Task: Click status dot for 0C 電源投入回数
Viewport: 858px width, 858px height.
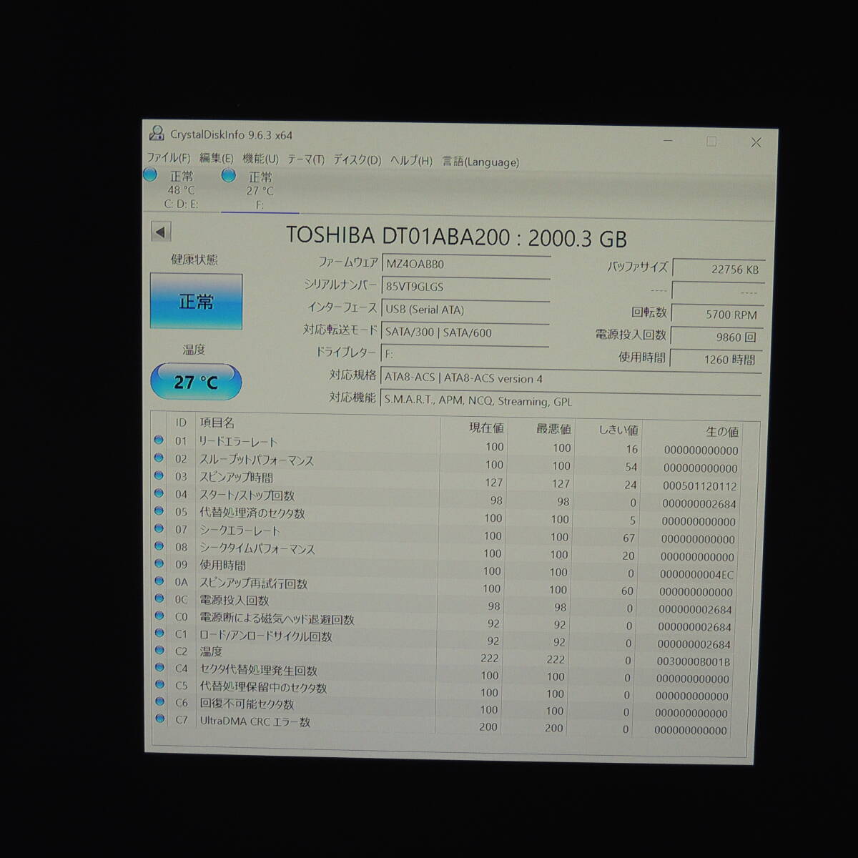Action: click(x=159, y=598)
